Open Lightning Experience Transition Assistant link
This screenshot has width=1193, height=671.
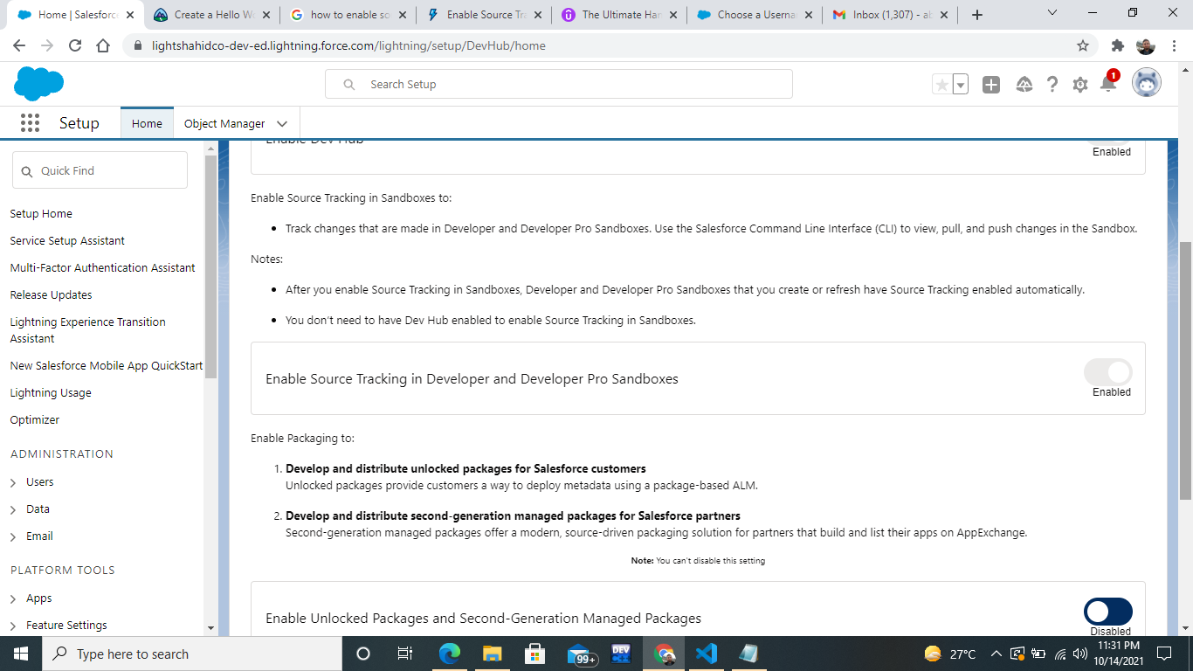click(87, 330)
